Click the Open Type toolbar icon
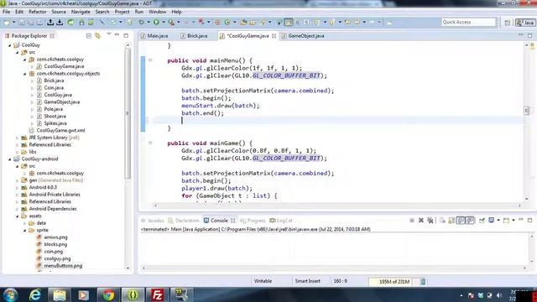The height and width of the screenshot is (302, 537). (x=243, y=23)
